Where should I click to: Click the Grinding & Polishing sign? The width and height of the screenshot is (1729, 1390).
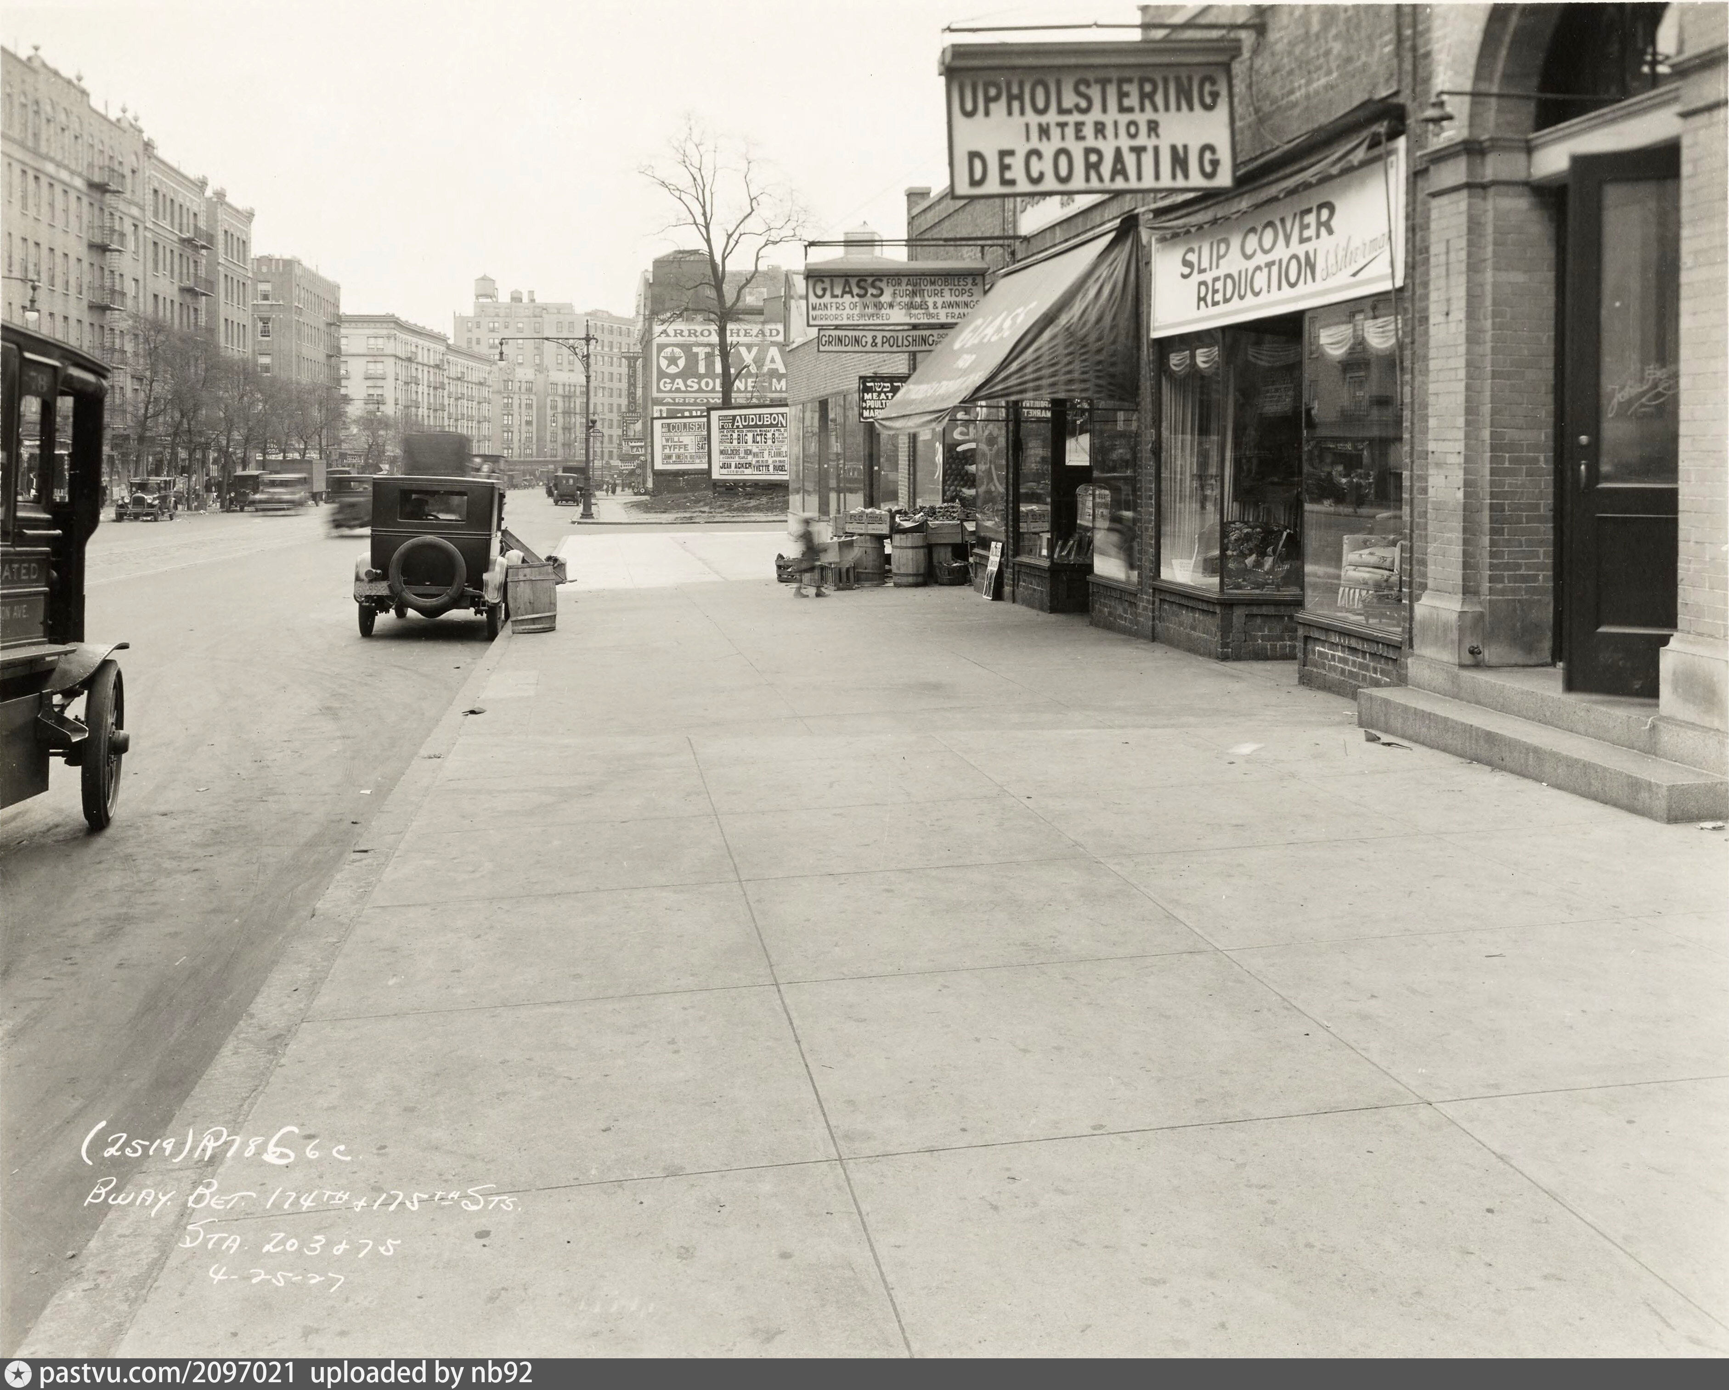point(882,341)
